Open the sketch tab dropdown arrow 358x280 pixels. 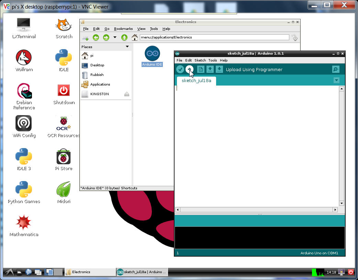click(x=336, y=80)
